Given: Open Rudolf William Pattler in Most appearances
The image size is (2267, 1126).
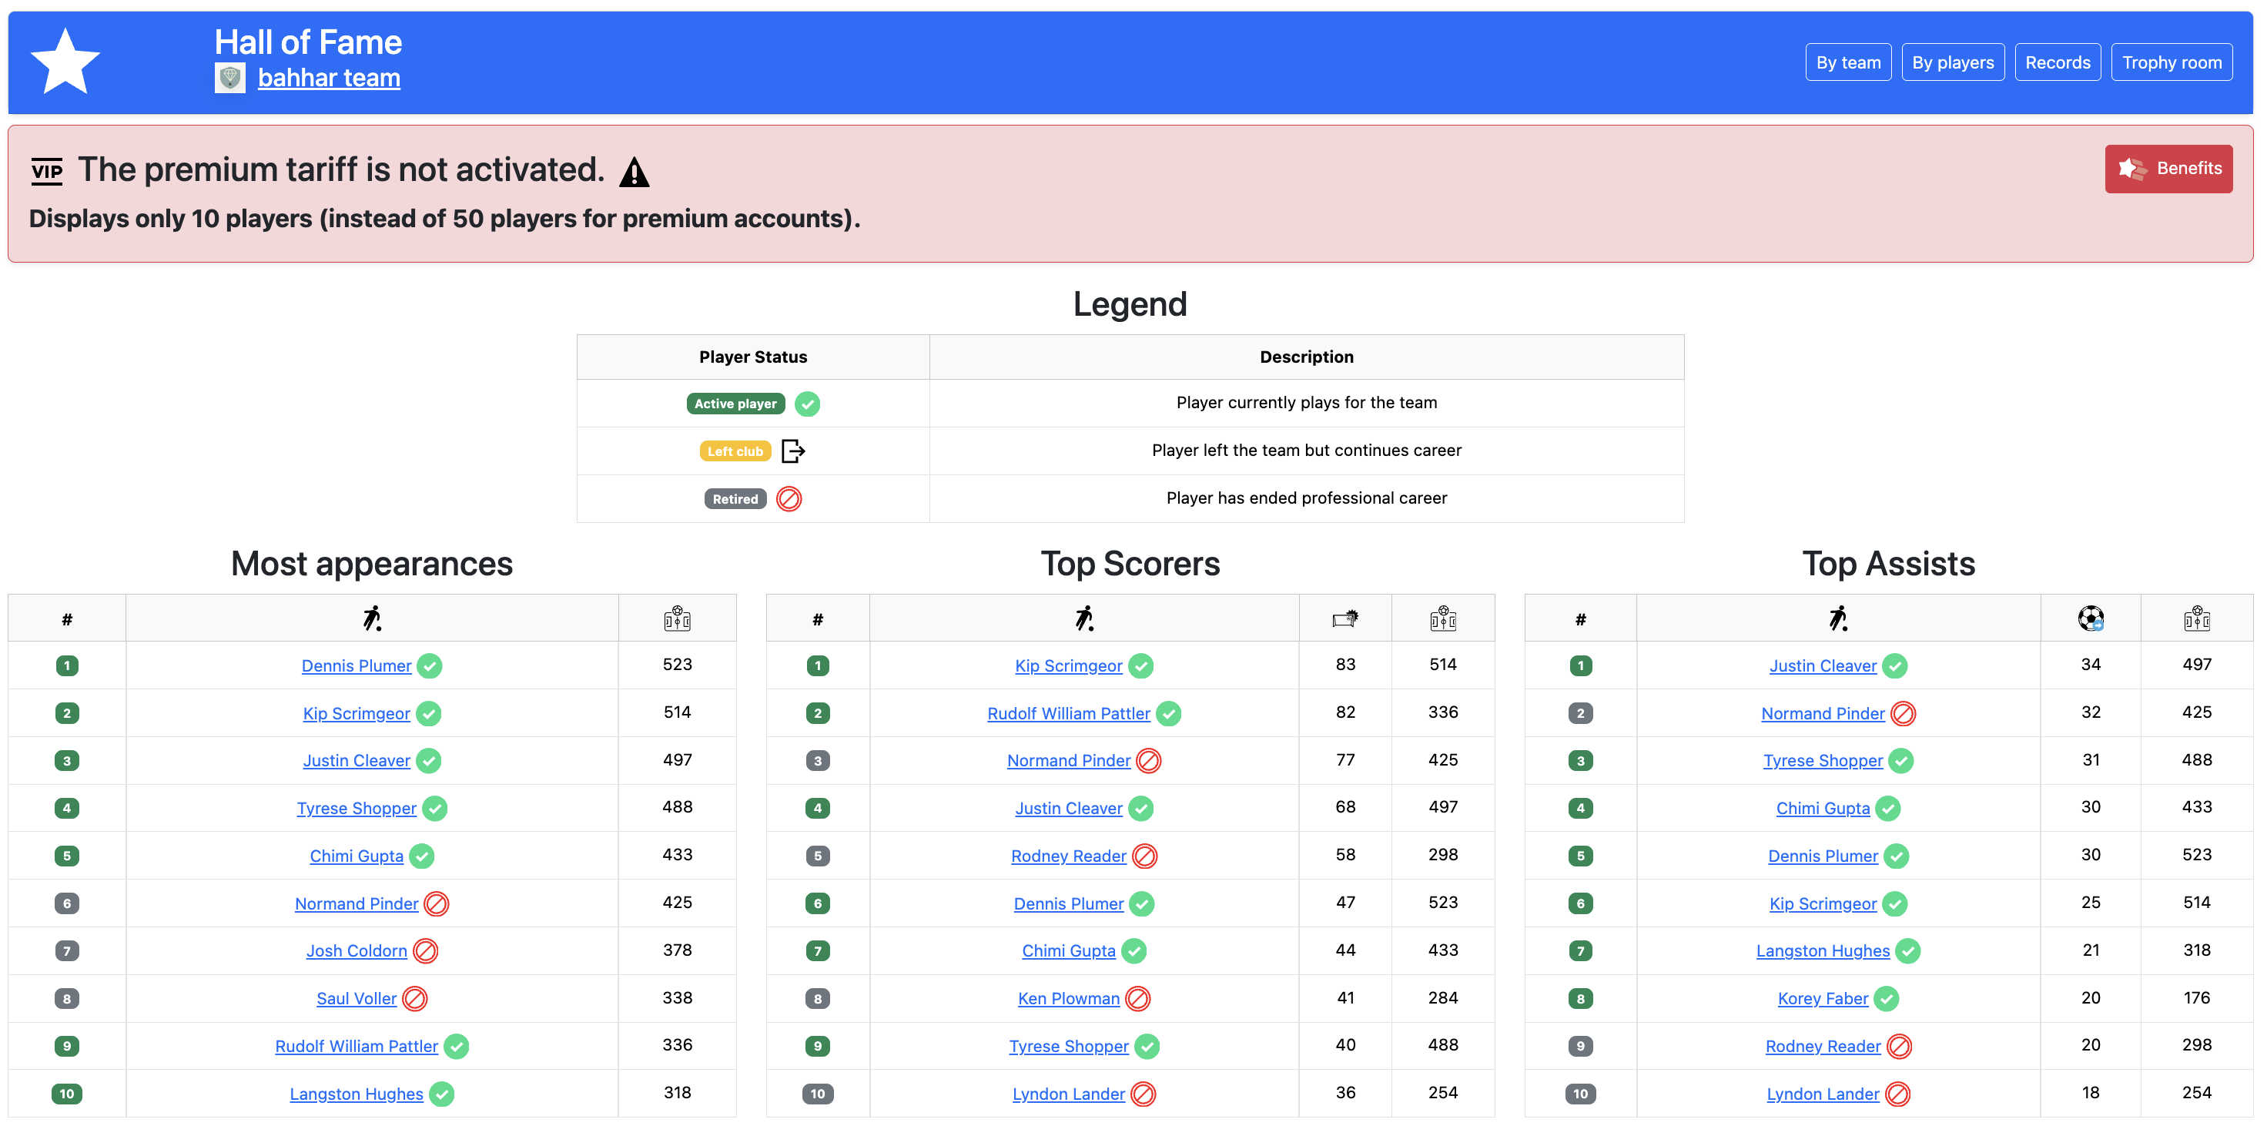Looking at the screenshot, I should (x=357, y=1047).
